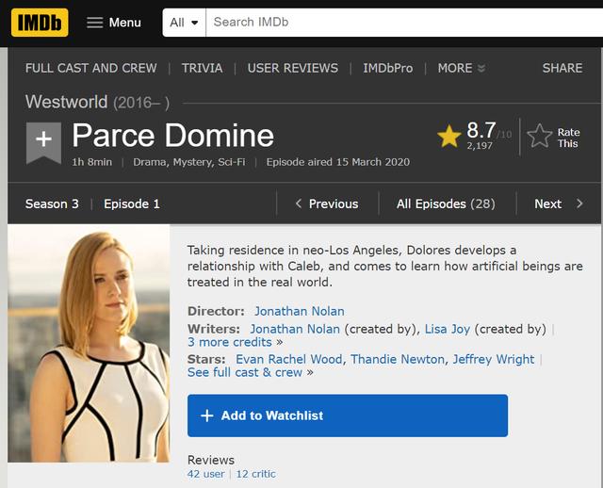Viewport: 603px width, 488px height.
Task: Open the Mystery genre link
Action: (x=193, y=162)
